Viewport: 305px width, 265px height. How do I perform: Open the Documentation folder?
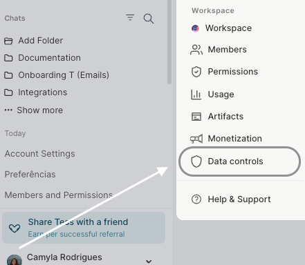tap(50, 58)
